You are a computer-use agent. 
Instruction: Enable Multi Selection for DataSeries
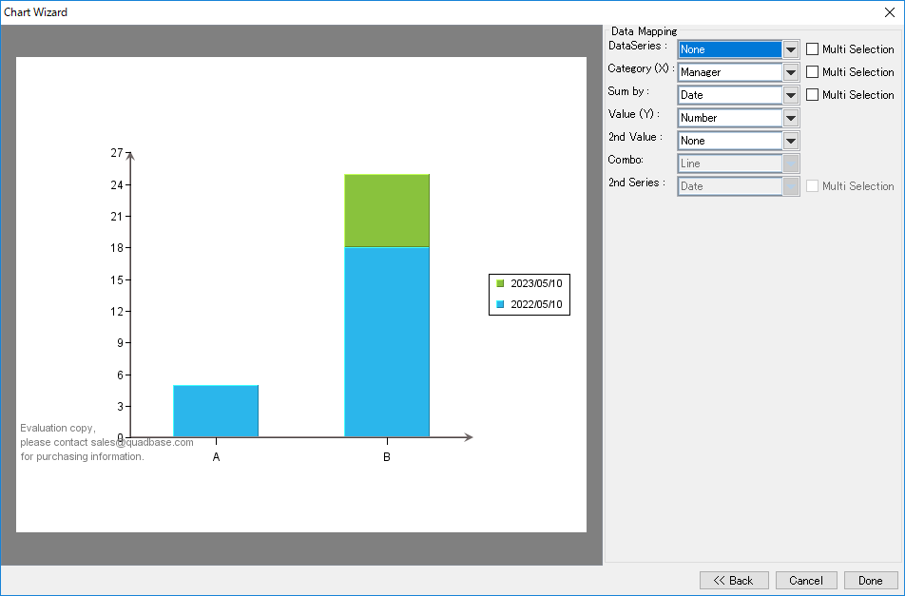pyautogui.click(x=813, y=49)
